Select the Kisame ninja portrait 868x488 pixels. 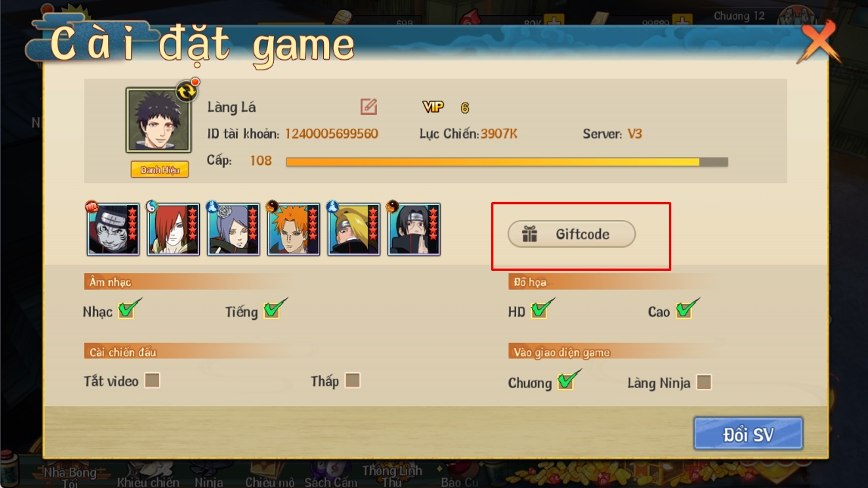(113, 229)
